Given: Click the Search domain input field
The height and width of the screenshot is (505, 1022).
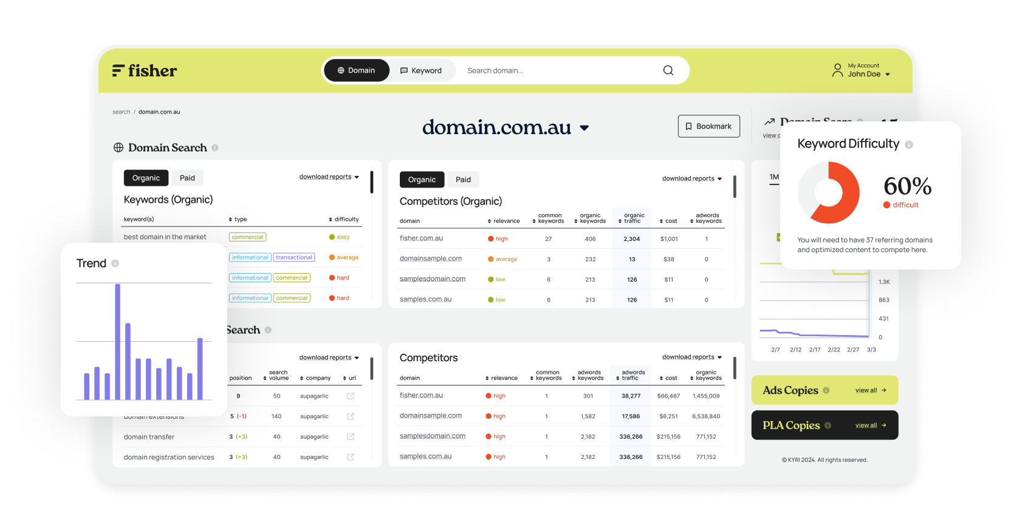Looking at the screenshot, I should [x=559, y=70].
